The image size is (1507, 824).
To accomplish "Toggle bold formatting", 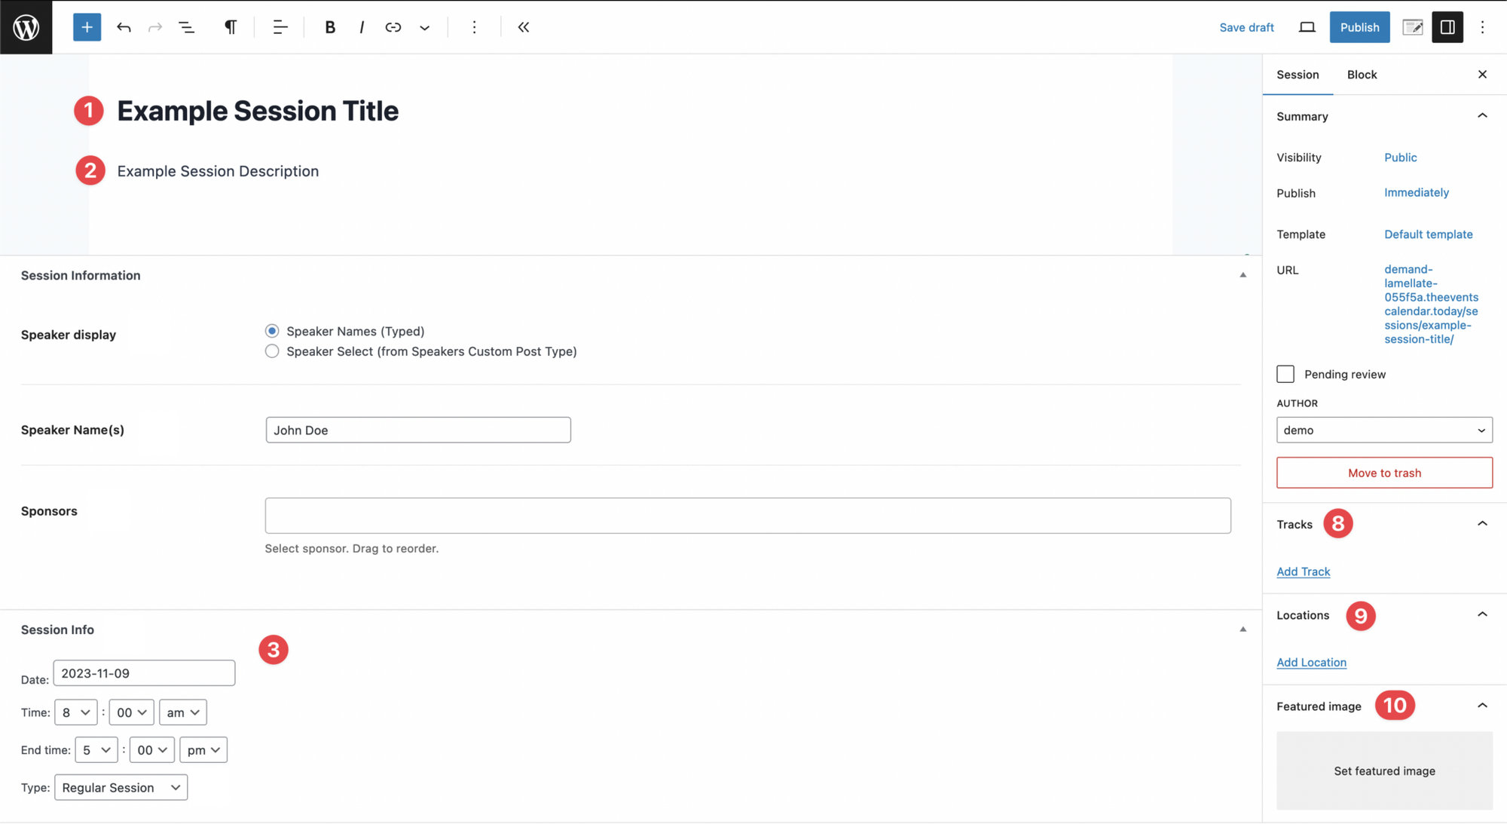I will pos(329,27).
